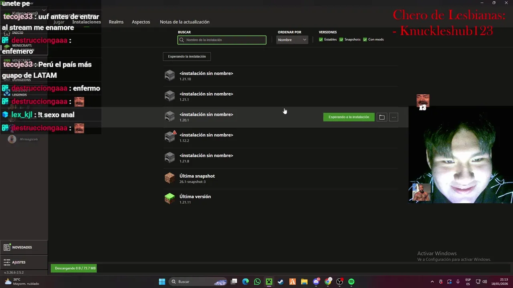Image resolution: width=513 pixels, height=288 pixels.
Task: Click the microphone icon in the system tray
Action: coord(458,282)
